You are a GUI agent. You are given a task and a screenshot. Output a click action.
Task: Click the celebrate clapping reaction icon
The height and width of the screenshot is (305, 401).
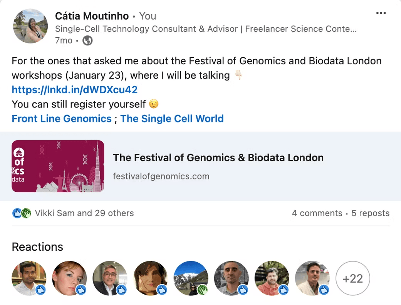click(x=26, y=213)
